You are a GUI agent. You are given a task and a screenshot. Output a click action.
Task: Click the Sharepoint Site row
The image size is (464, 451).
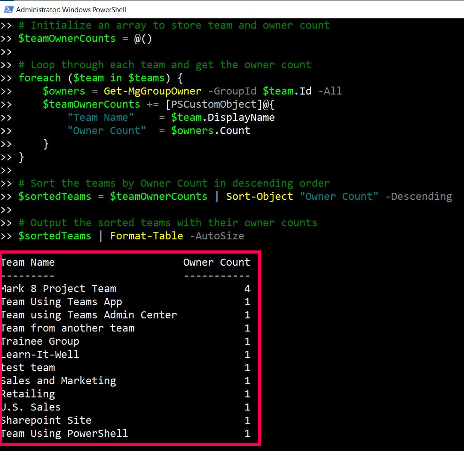[47, 420]
